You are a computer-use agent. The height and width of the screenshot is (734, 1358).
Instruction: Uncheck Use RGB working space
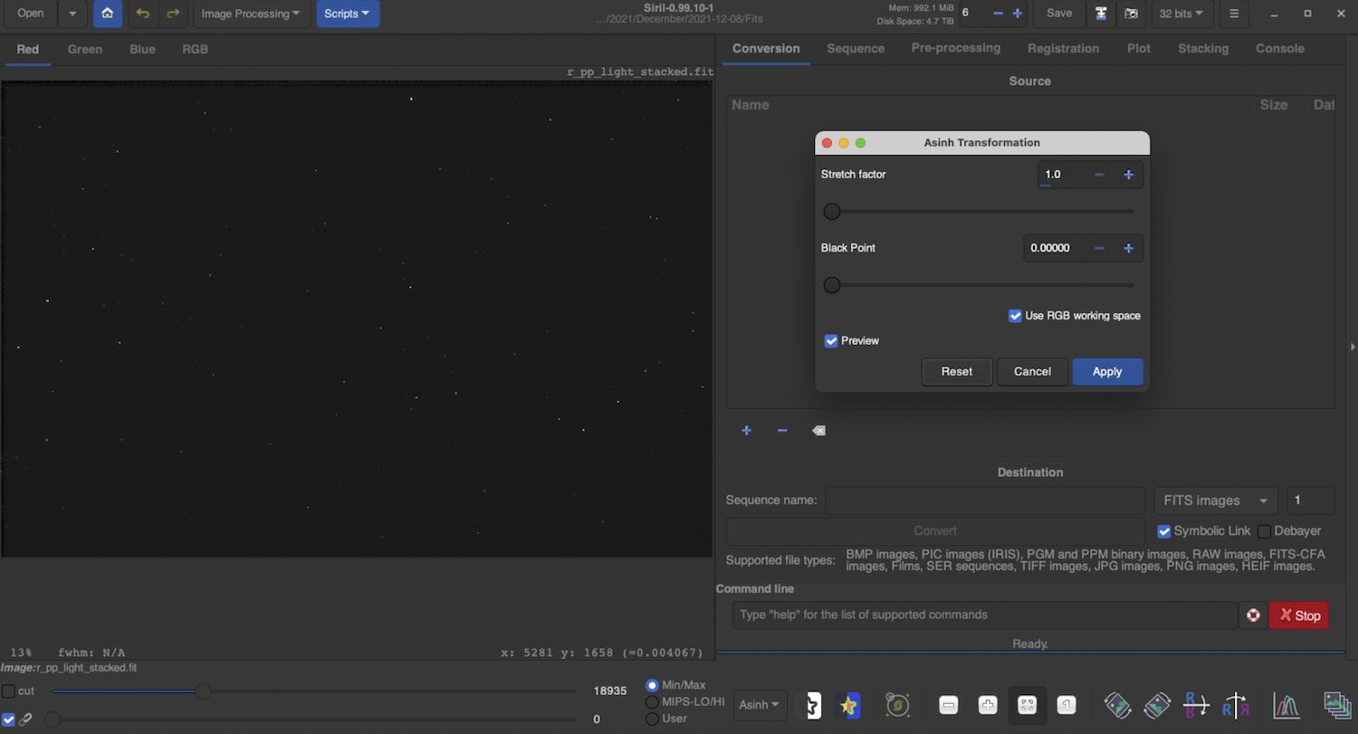1015,316
